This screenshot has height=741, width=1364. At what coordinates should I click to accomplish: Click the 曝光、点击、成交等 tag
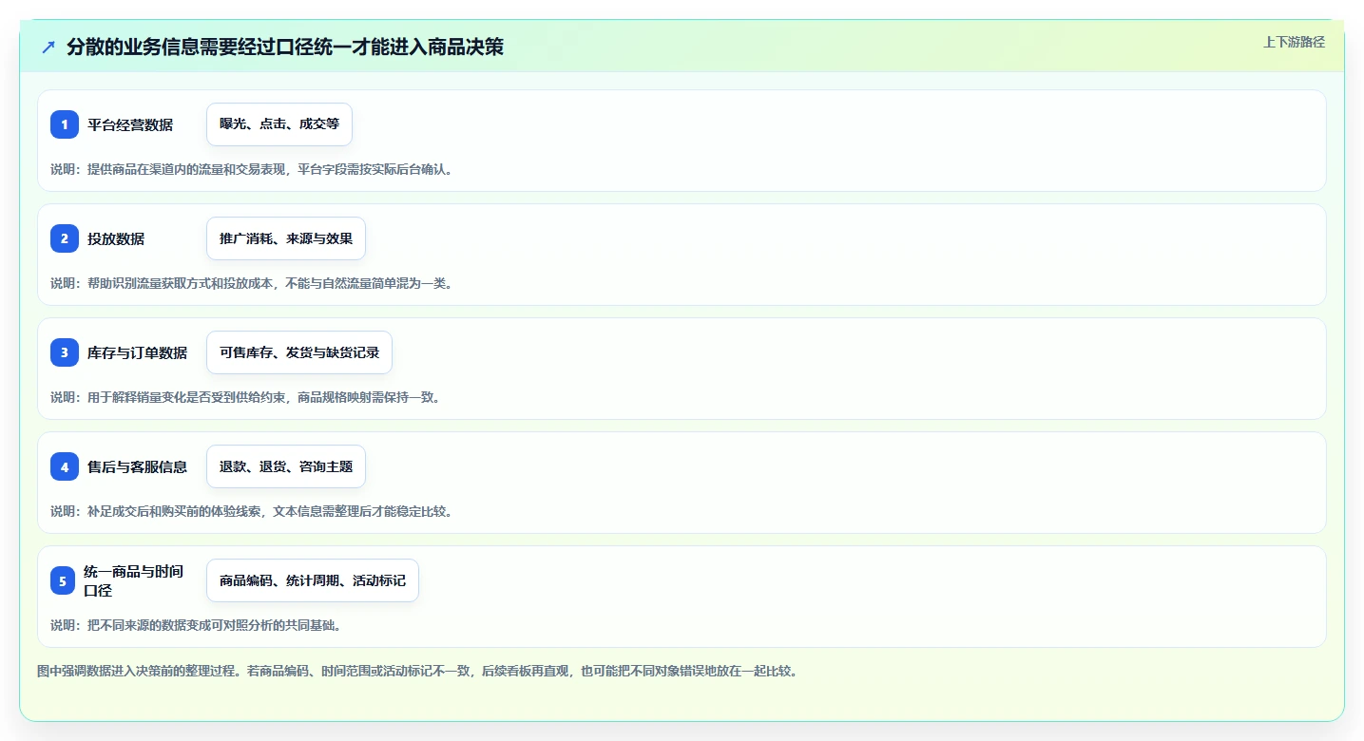tap(279, 124)
